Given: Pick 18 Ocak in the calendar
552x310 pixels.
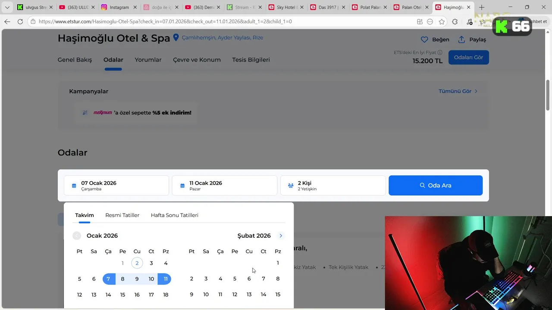Looking at the screenshot, I should tap(166, 295).
